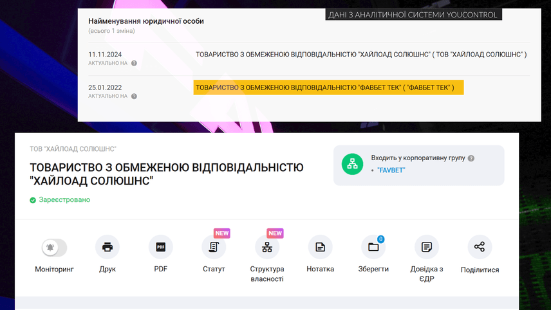The width and height of the screenshot is (551, 310).
Task: Open Довідка з ЄДР icon
Action: click(426, 248)
